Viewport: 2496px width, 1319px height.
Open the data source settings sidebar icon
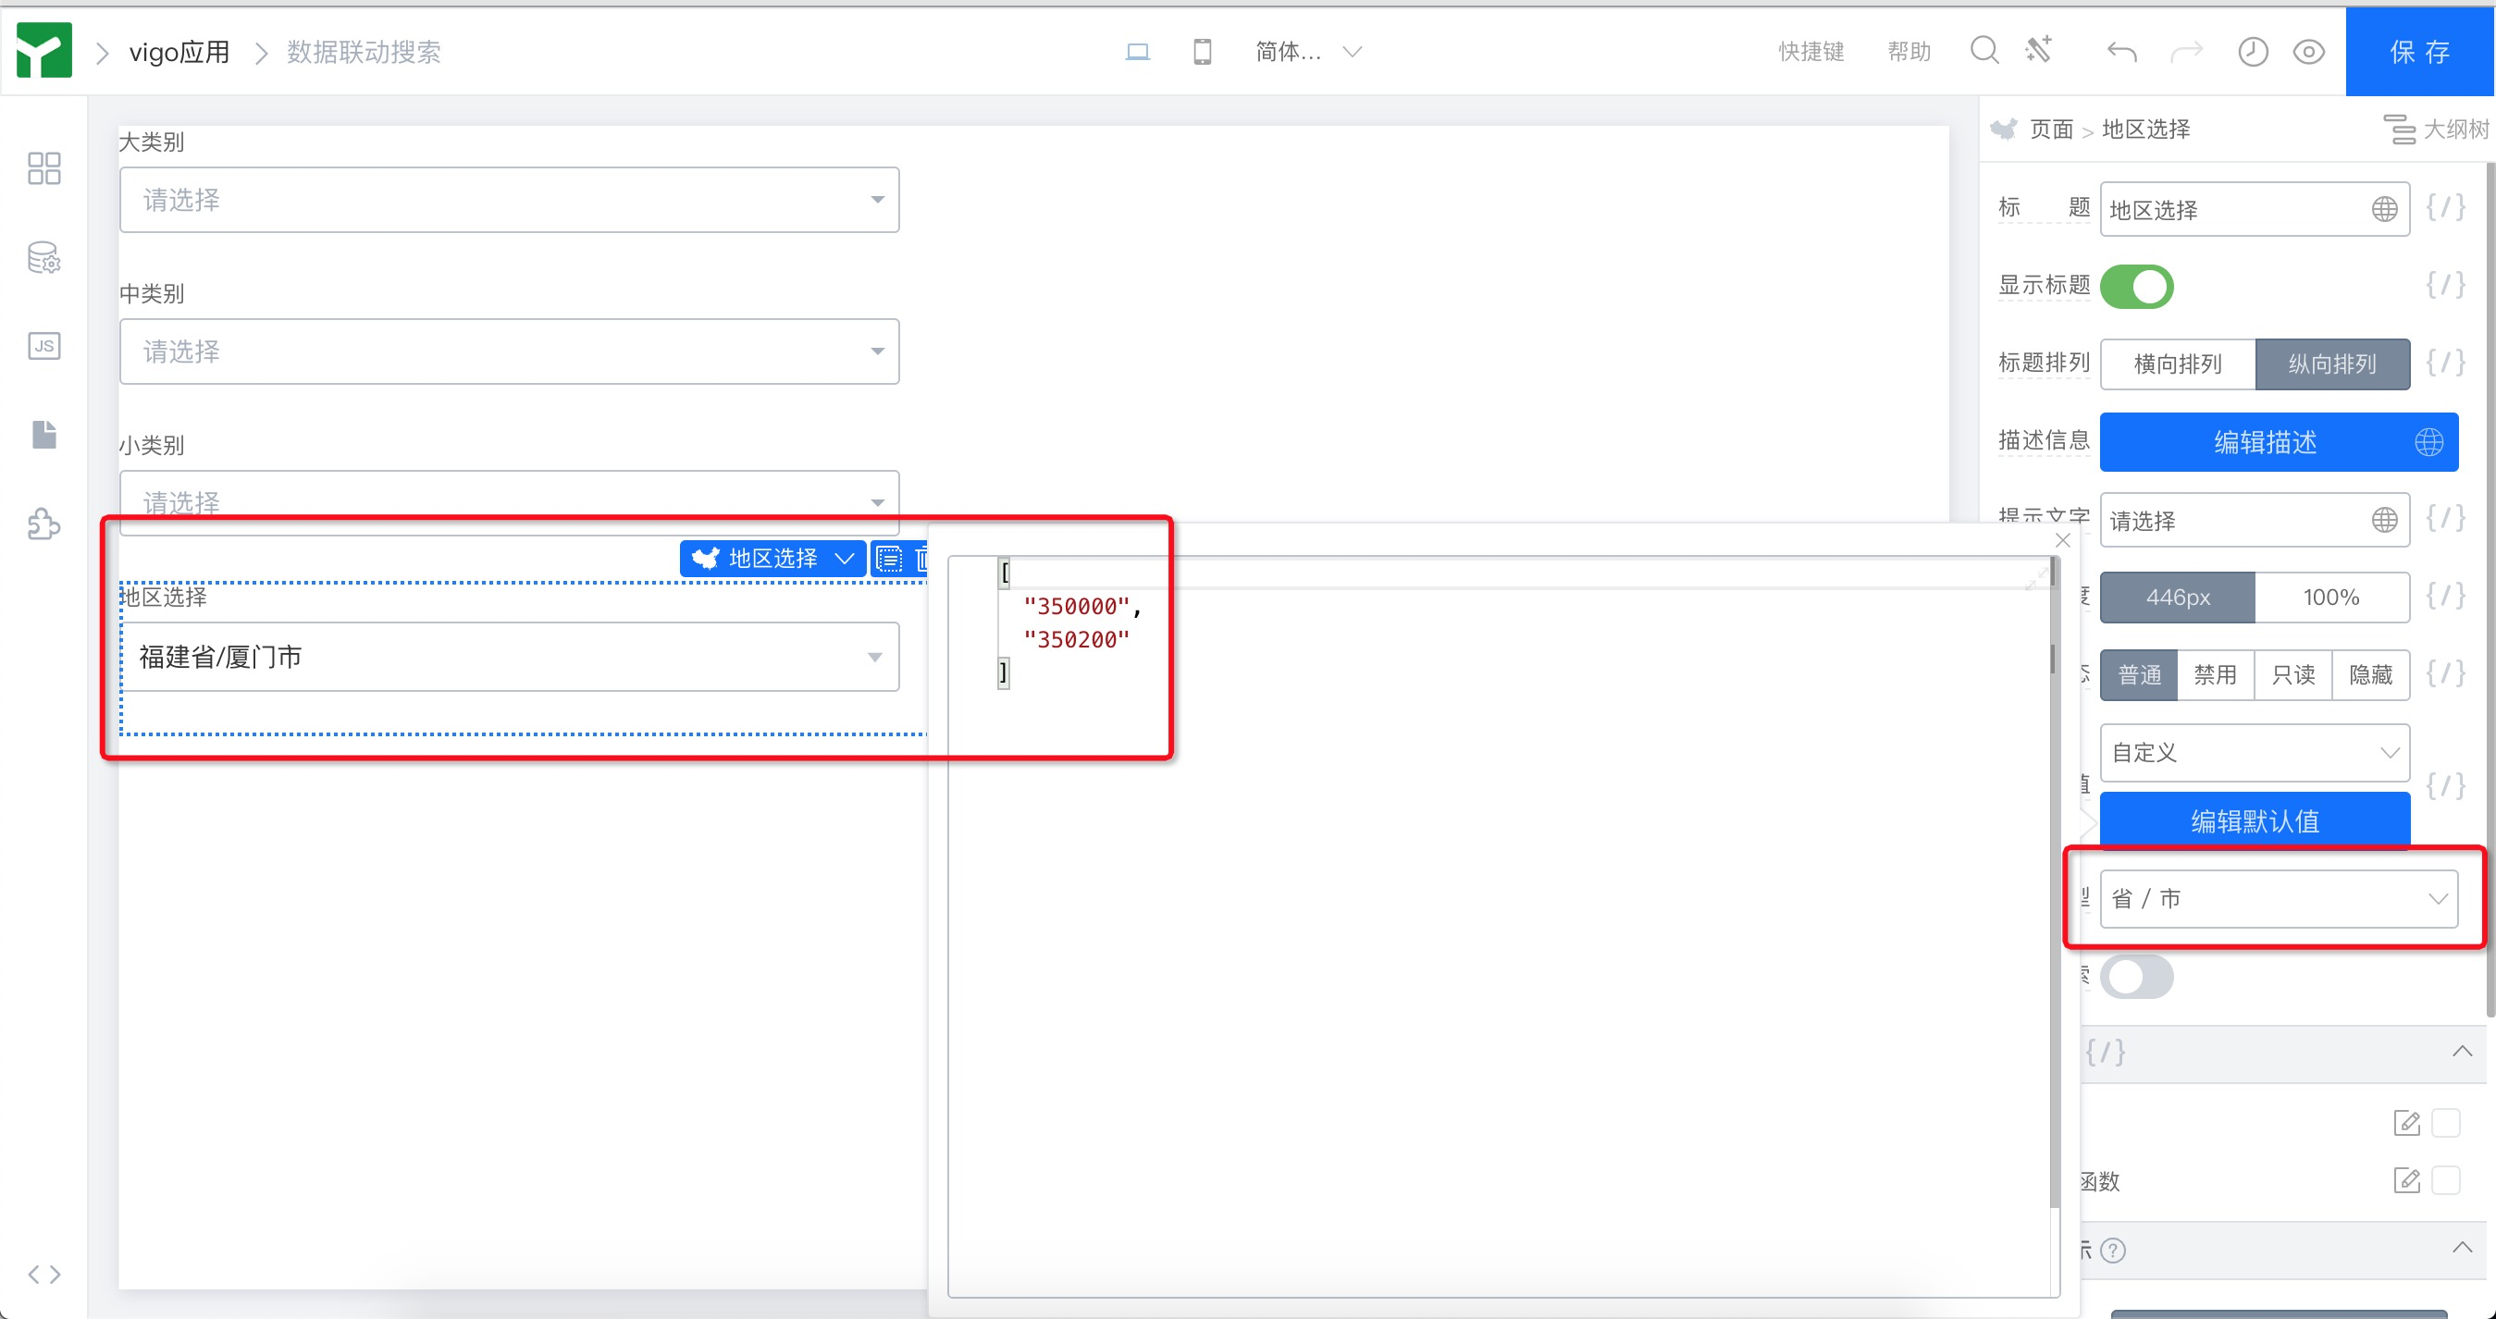coord(43,257)
